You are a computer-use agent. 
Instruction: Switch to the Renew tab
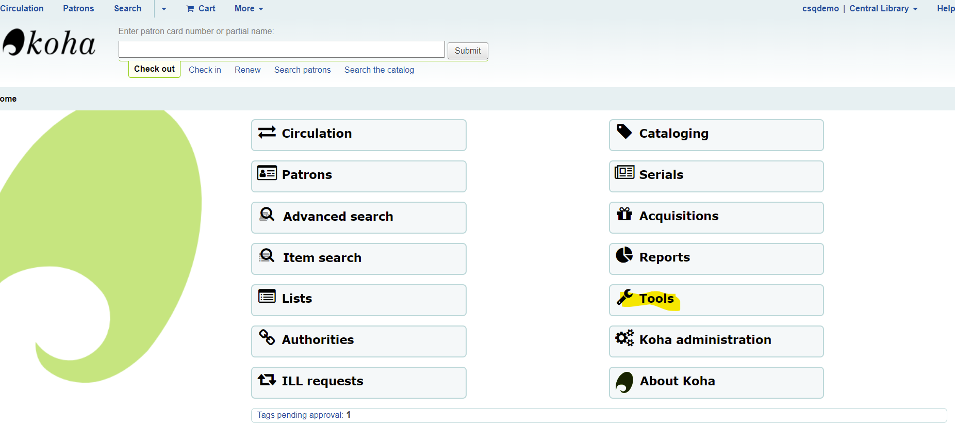[248, 70]
